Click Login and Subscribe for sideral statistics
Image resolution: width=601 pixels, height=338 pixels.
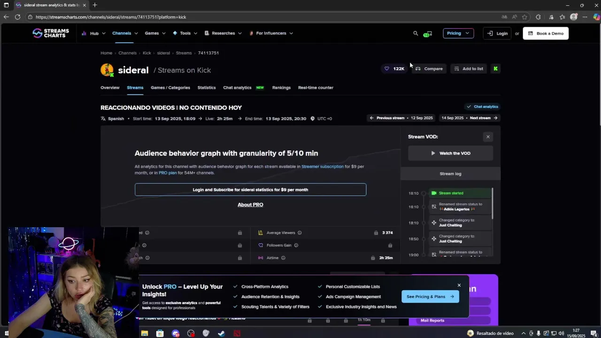pyautogui.click(x=250, y=190)
